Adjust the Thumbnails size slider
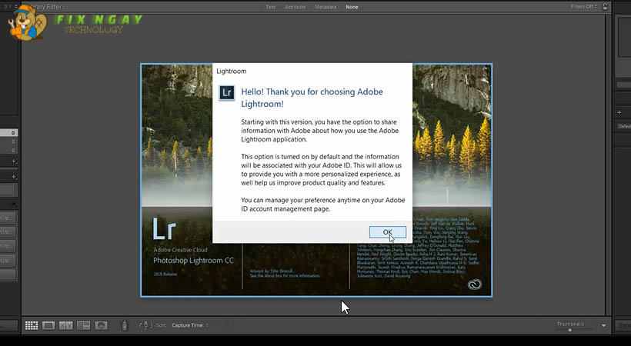This screenshot has width=631, height=346. (x=569, y=330)
